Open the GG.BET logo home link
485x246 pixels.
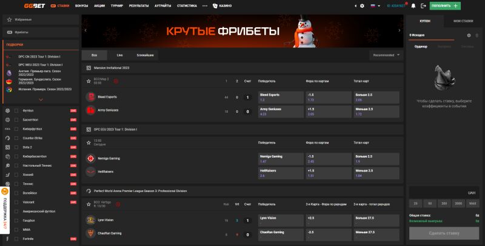click(35, 5)
